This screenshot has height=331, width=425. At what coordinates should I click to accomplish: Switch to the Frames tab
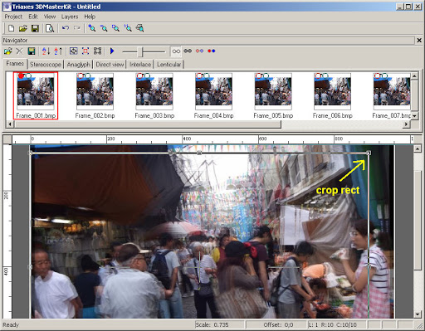click(15, 64)
